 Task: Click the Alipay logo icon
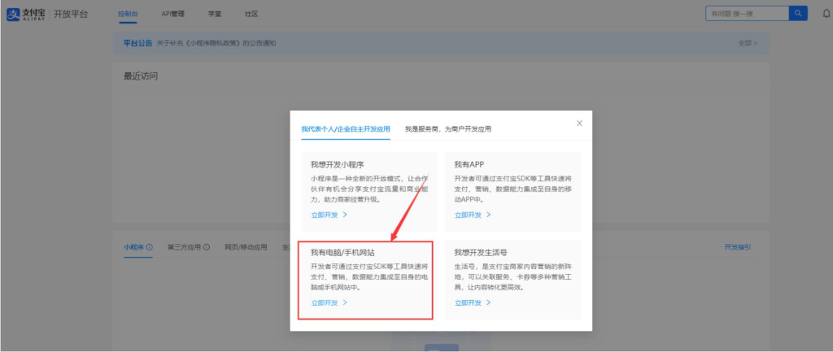[13, 15]
